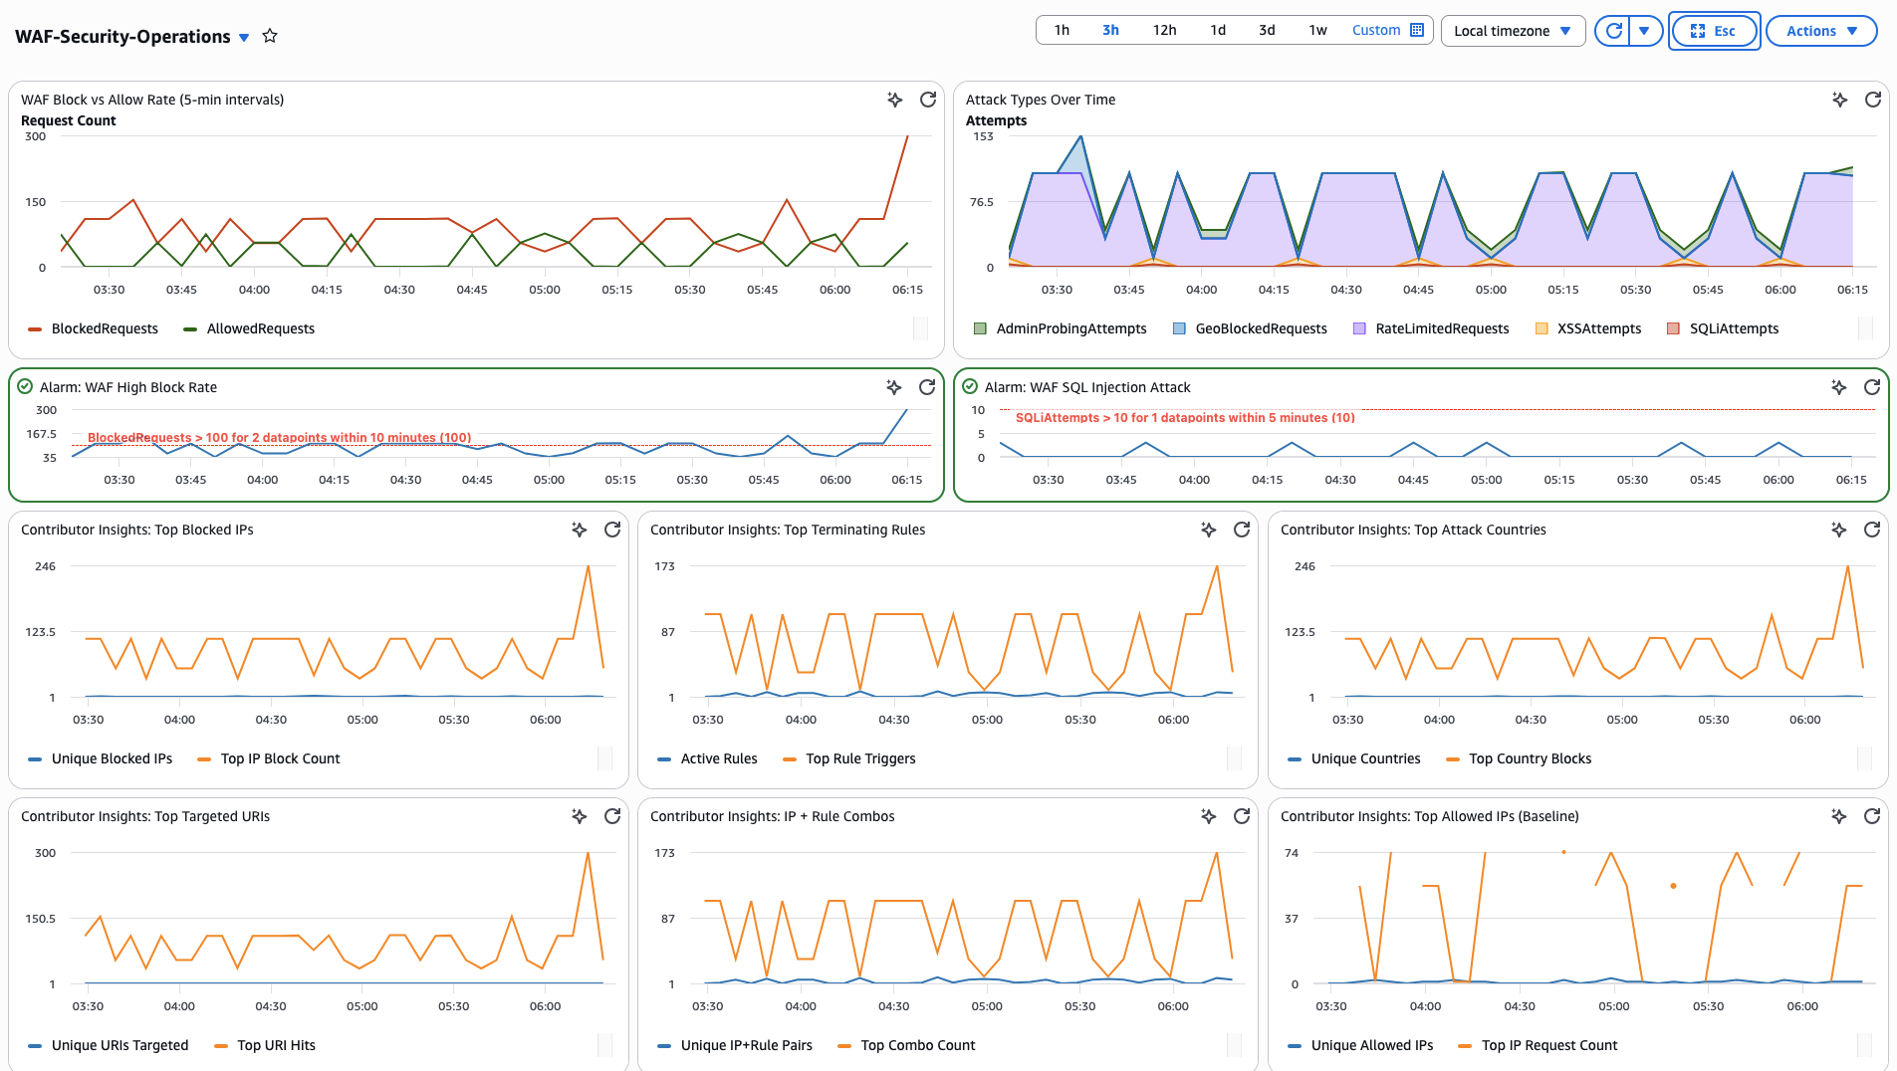
Task: Refresh the Attack Types Over Time widget
Action: coord(1873,100)
